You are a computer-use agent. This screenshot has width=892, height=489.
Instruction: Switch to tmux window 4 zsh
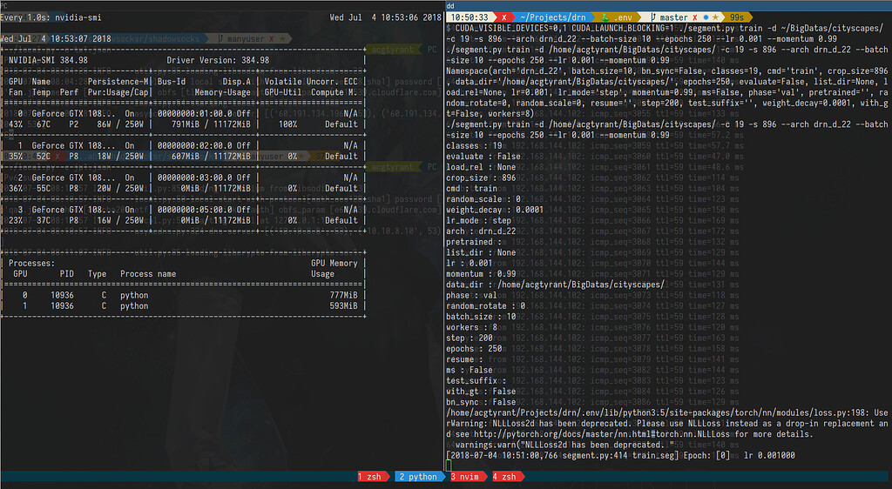pos(506,477)
